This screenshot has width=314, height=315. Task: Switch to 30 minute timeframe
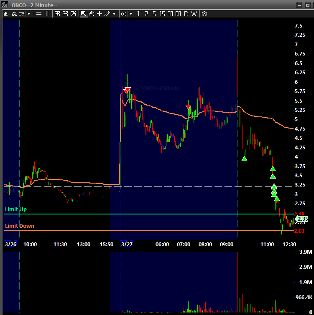(170, 14)
